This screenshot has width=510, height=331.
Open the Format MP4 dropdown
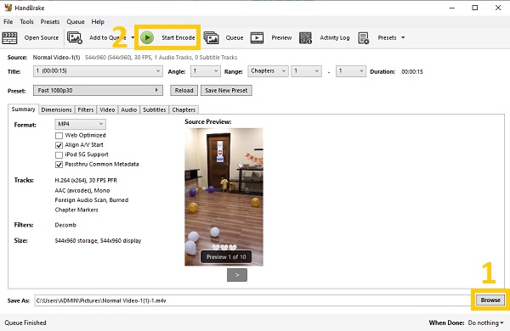[80, 124]
